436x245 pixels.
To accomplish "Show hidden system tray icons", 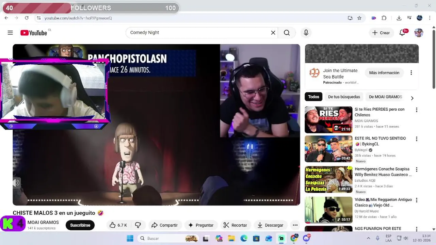I will click(x=368, y=238).
